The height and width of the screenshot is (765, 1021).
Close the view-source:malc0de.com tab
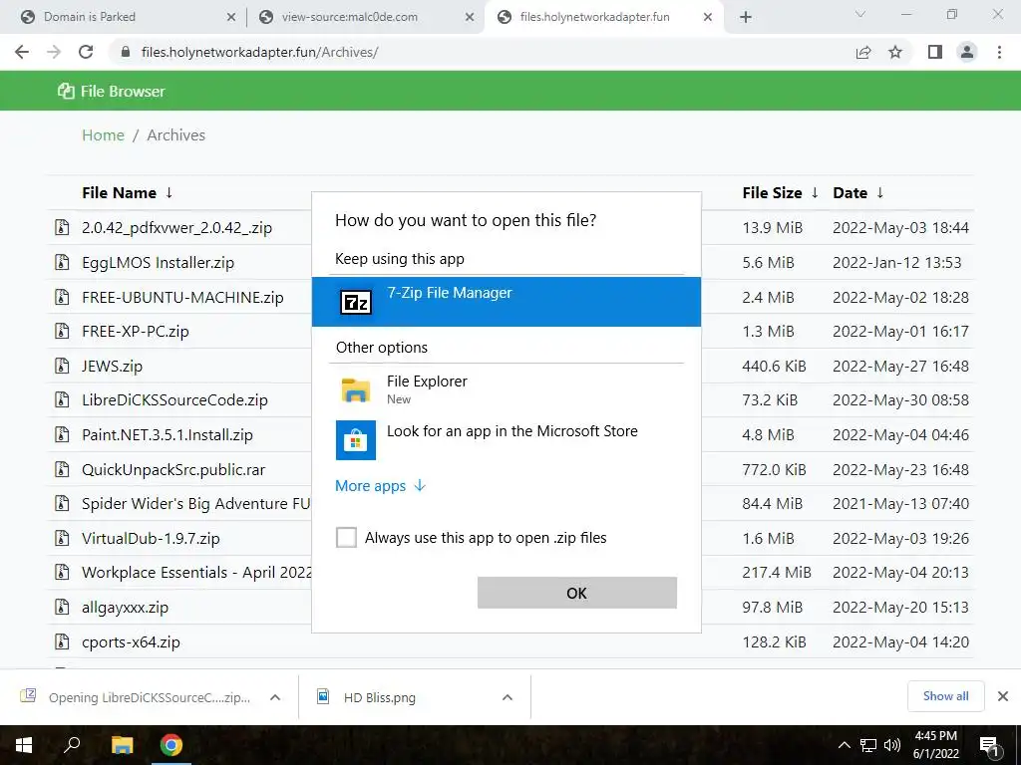(x=470, y=18)
